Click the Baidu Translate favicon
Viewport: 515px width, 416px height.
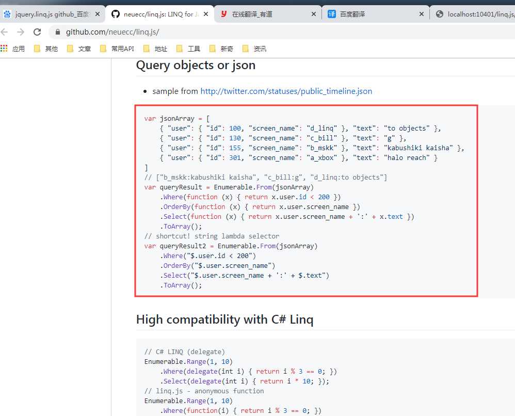(332, 14)
